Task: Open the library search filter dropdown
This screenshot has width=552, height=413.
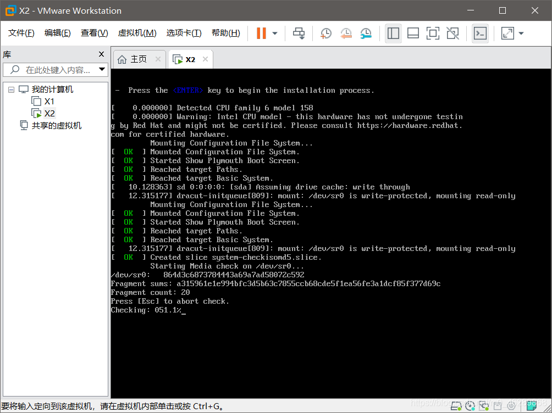Action: point(102,69)
